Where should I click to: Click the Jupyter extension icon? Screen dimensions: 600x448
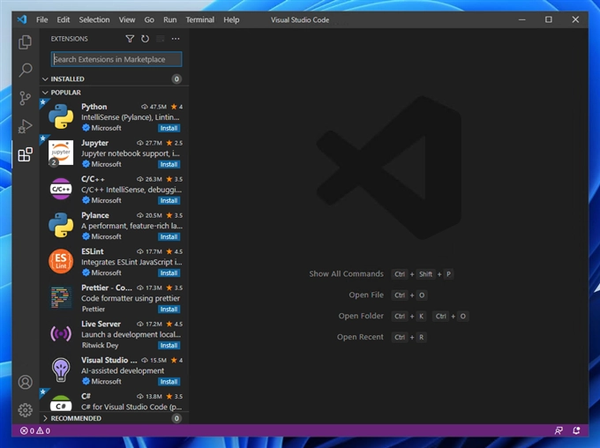click(x=61, y=153)
